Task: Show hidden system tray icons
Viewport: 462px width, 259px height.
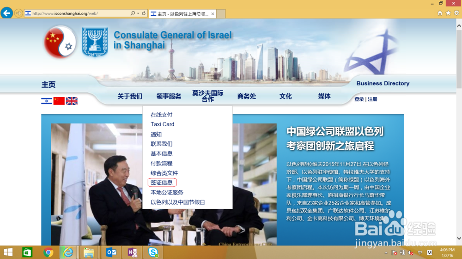Action: point(386,253)
